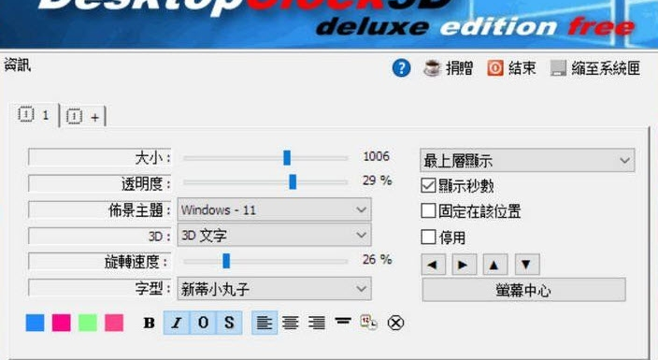Toggle the outline O text style
Viewport: 658px width, 360px height.
tap(203, 323)
